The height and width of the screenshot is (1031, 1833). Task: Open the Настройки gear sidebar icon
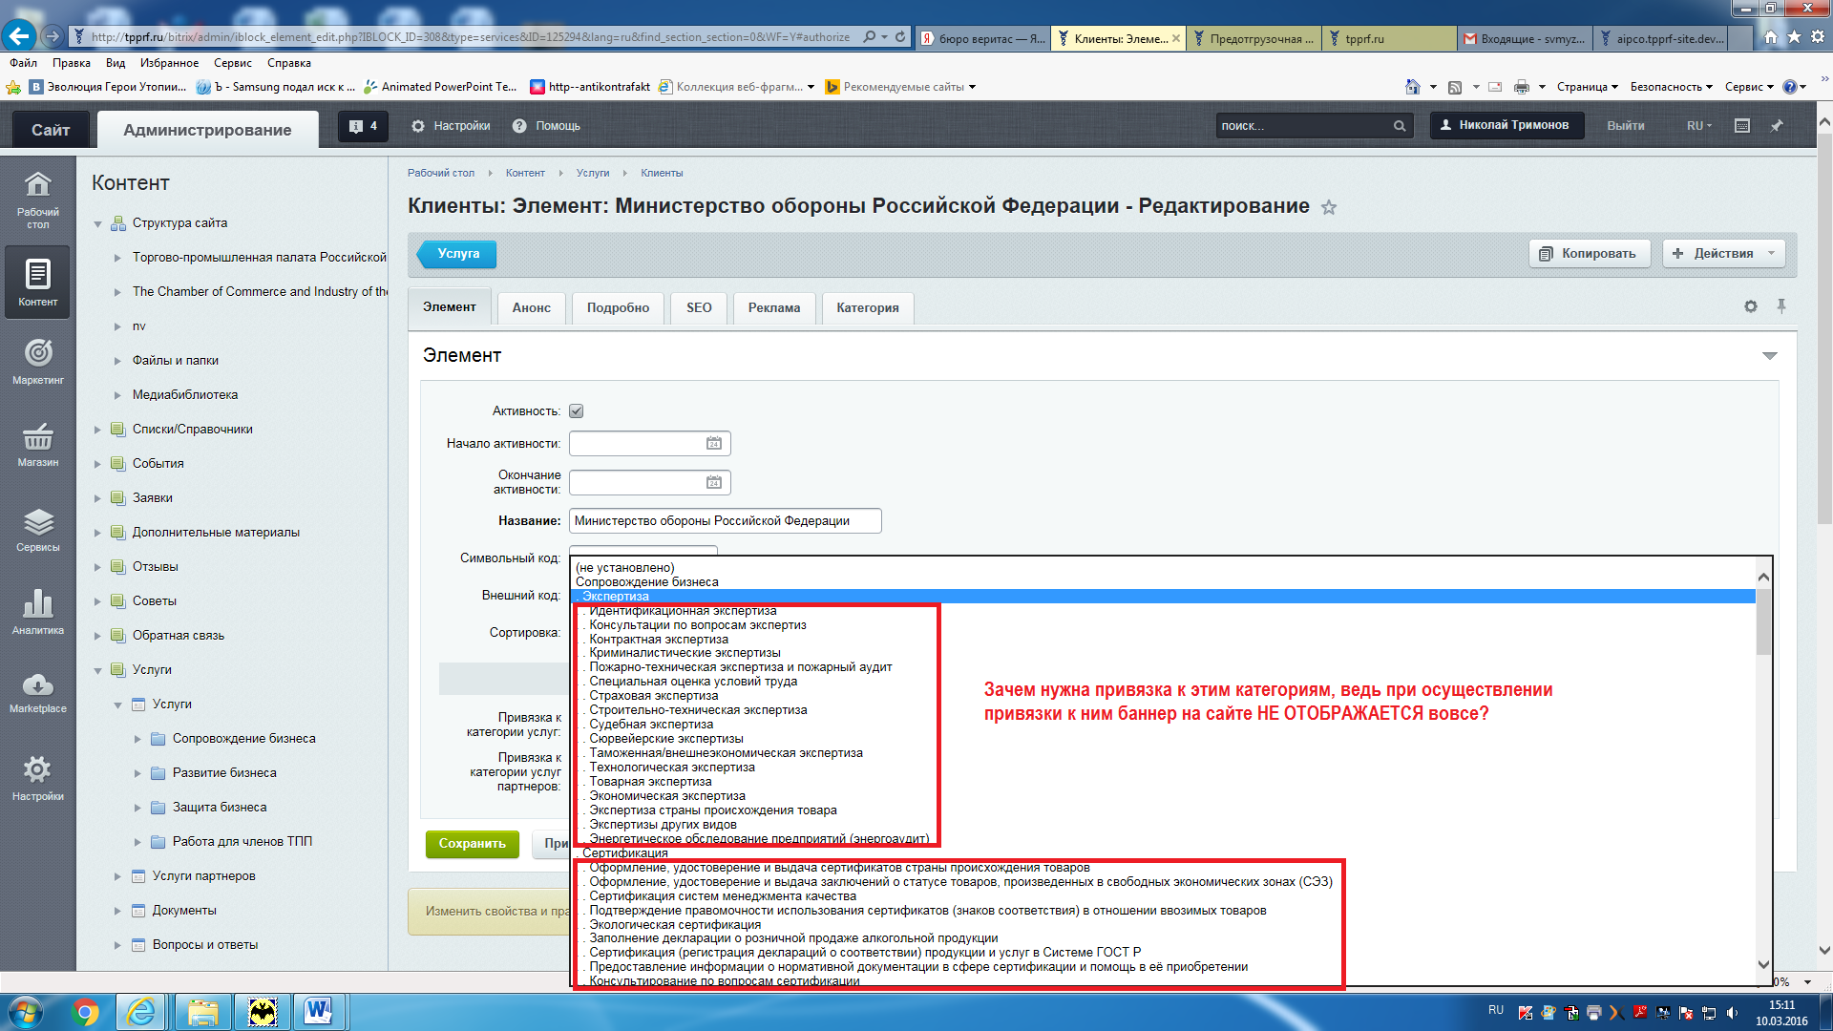pyautogui.click(x=37, y=776)
